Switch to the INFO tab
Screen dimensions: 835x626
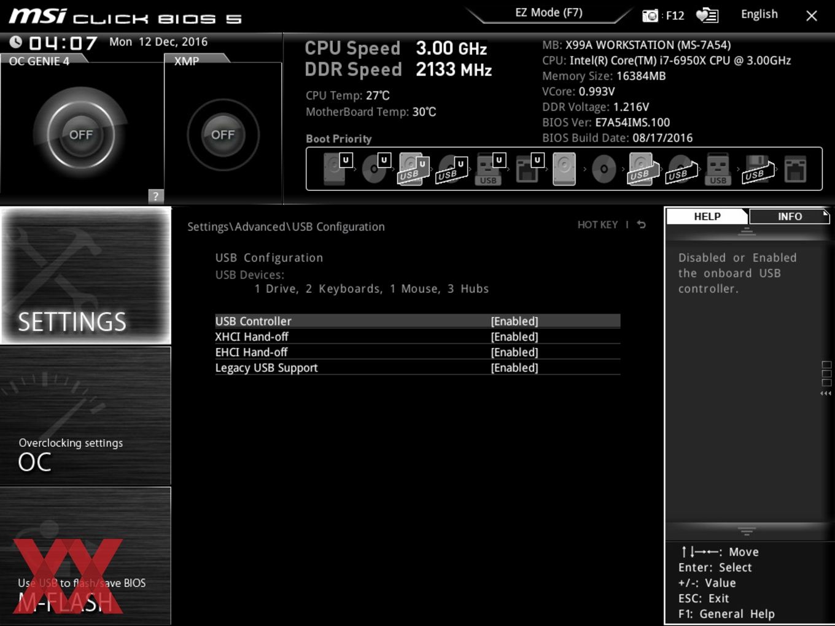click(790, 216)
